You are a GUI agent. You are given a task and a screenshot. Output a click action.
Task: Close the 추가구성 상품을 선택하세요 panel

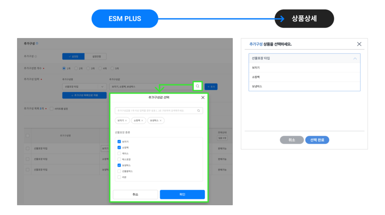[x=359, y=44]
